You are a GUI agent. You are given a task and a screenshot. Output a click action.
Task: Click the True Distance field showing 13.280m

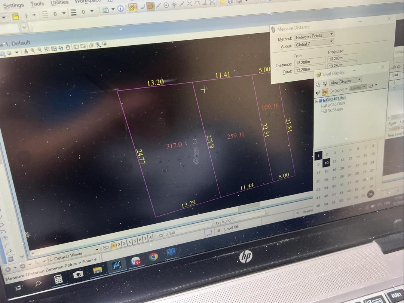[x=309, y=62]
